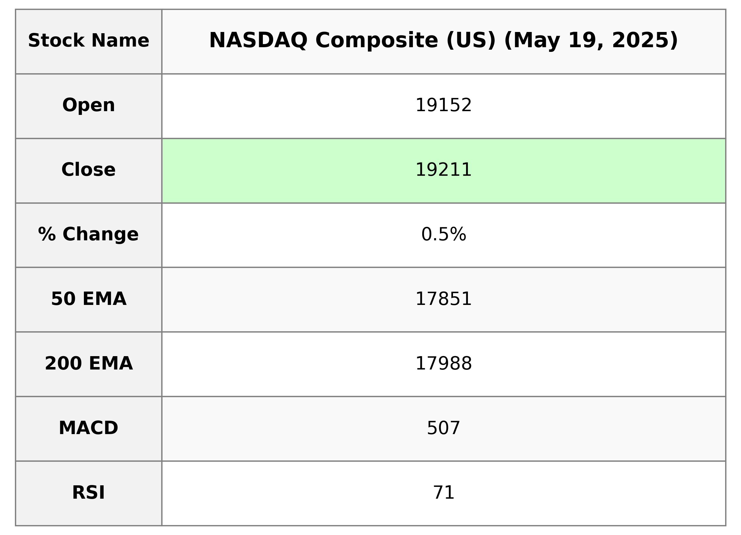Click the May 19, 2025 date in header
This screenshot has width=741, height=535.
click(x=591, y=41)
